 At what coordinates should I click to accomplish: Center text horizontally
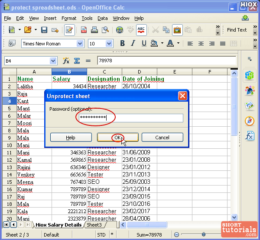coord(201,44)
